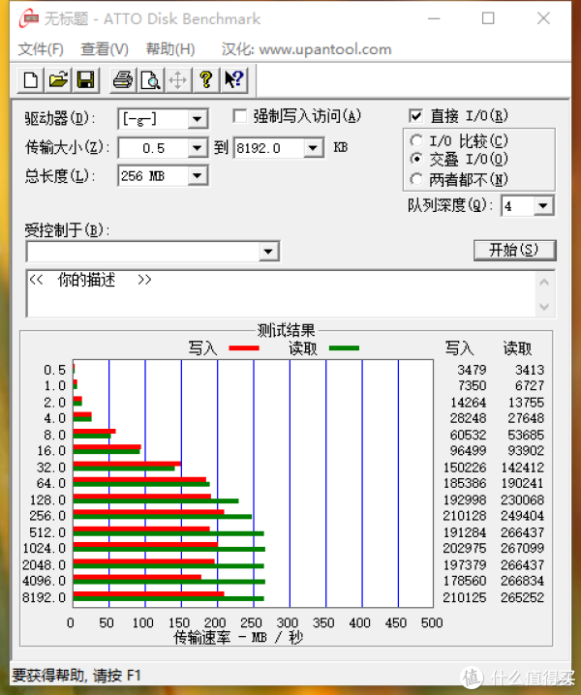581x695 pixels.
Task: Click the 汉化 www.upantool.com menu text
Action: (306, 49)
